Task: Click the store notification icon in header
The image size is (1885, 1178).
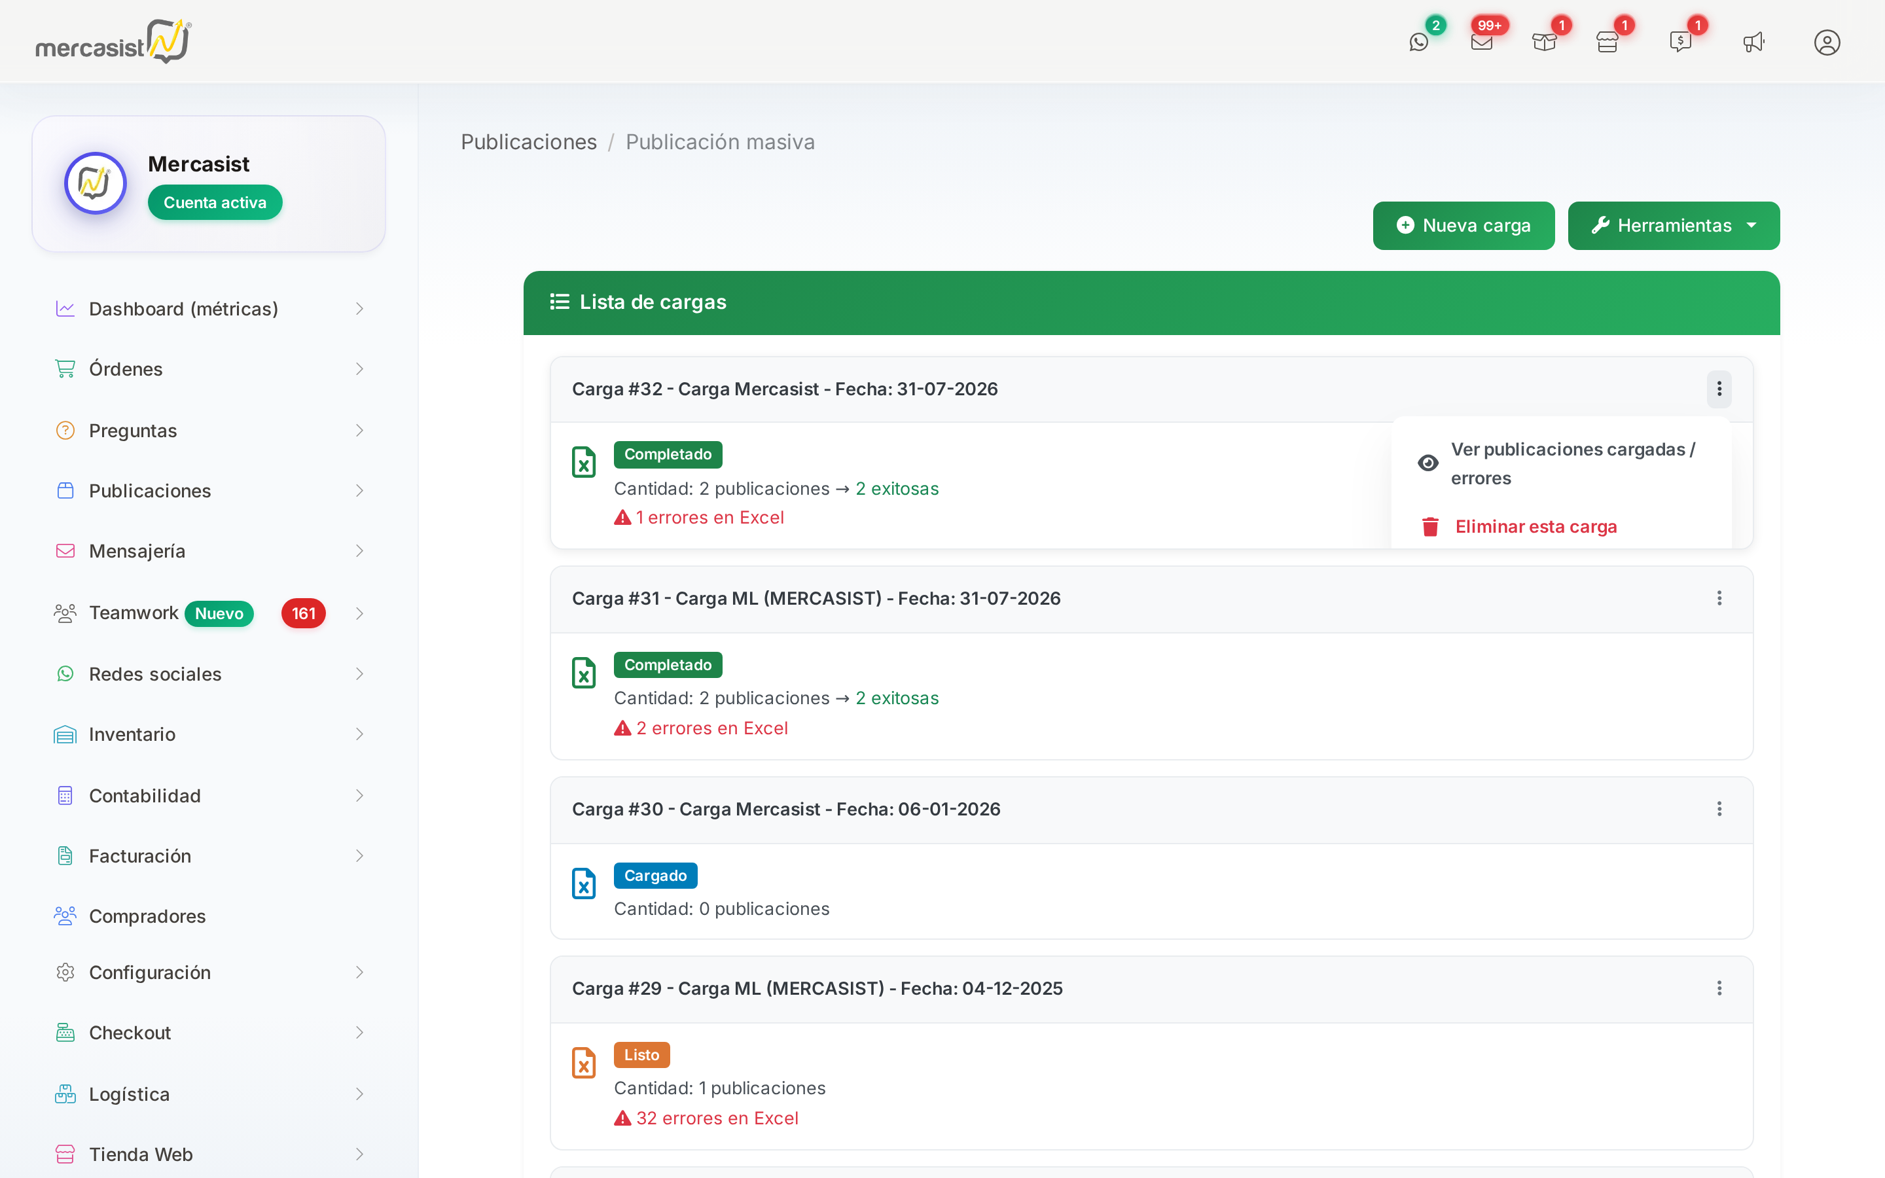Action: point(1607,42)
